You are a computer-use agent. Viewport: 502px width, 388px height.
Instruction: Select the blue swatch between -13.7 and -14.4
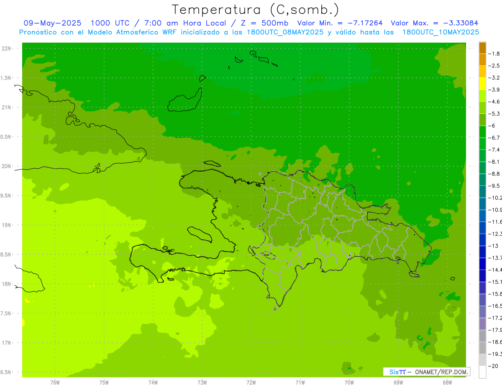(x=482, y=264)
